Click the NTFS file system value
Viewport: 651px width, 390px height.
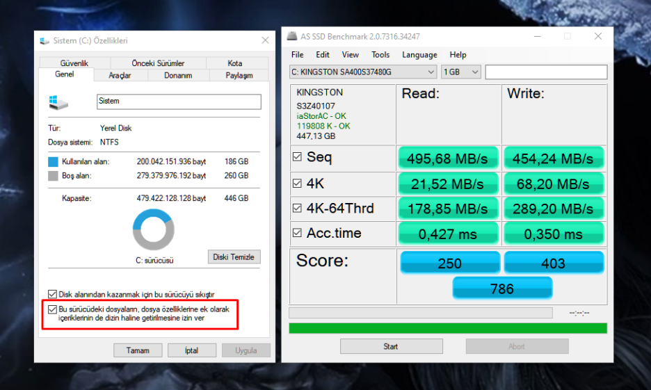coord(109,142)
